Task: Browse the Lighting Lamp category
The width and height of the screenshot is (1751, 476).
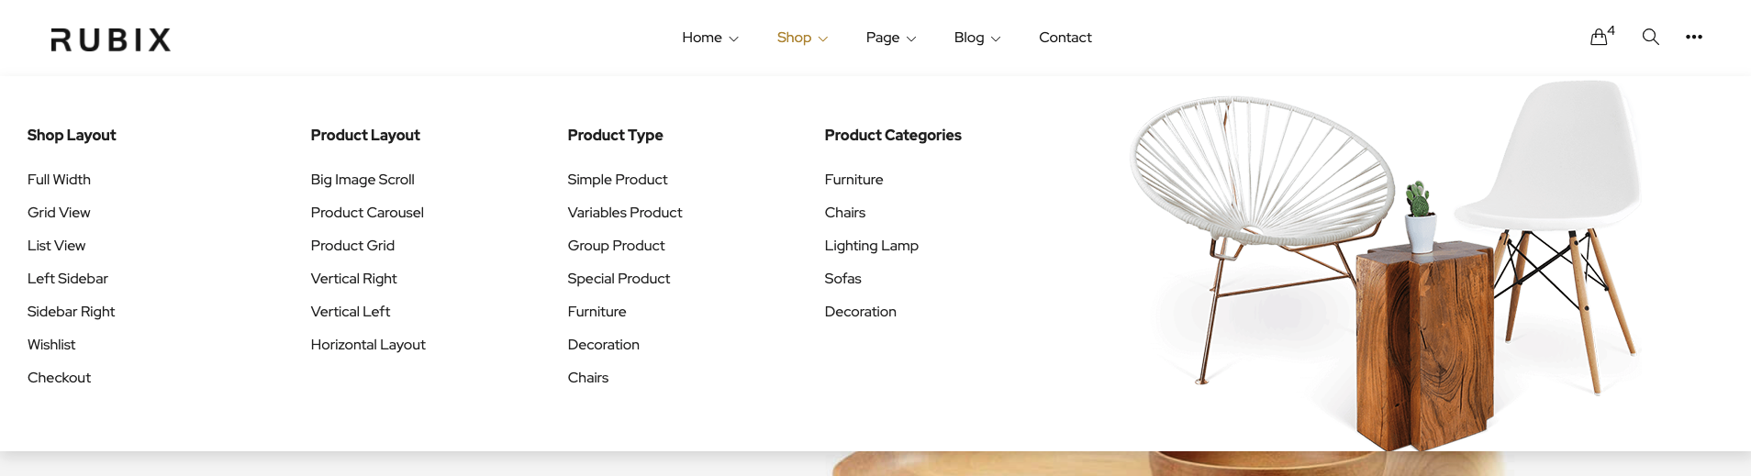Action: [871, 246]
